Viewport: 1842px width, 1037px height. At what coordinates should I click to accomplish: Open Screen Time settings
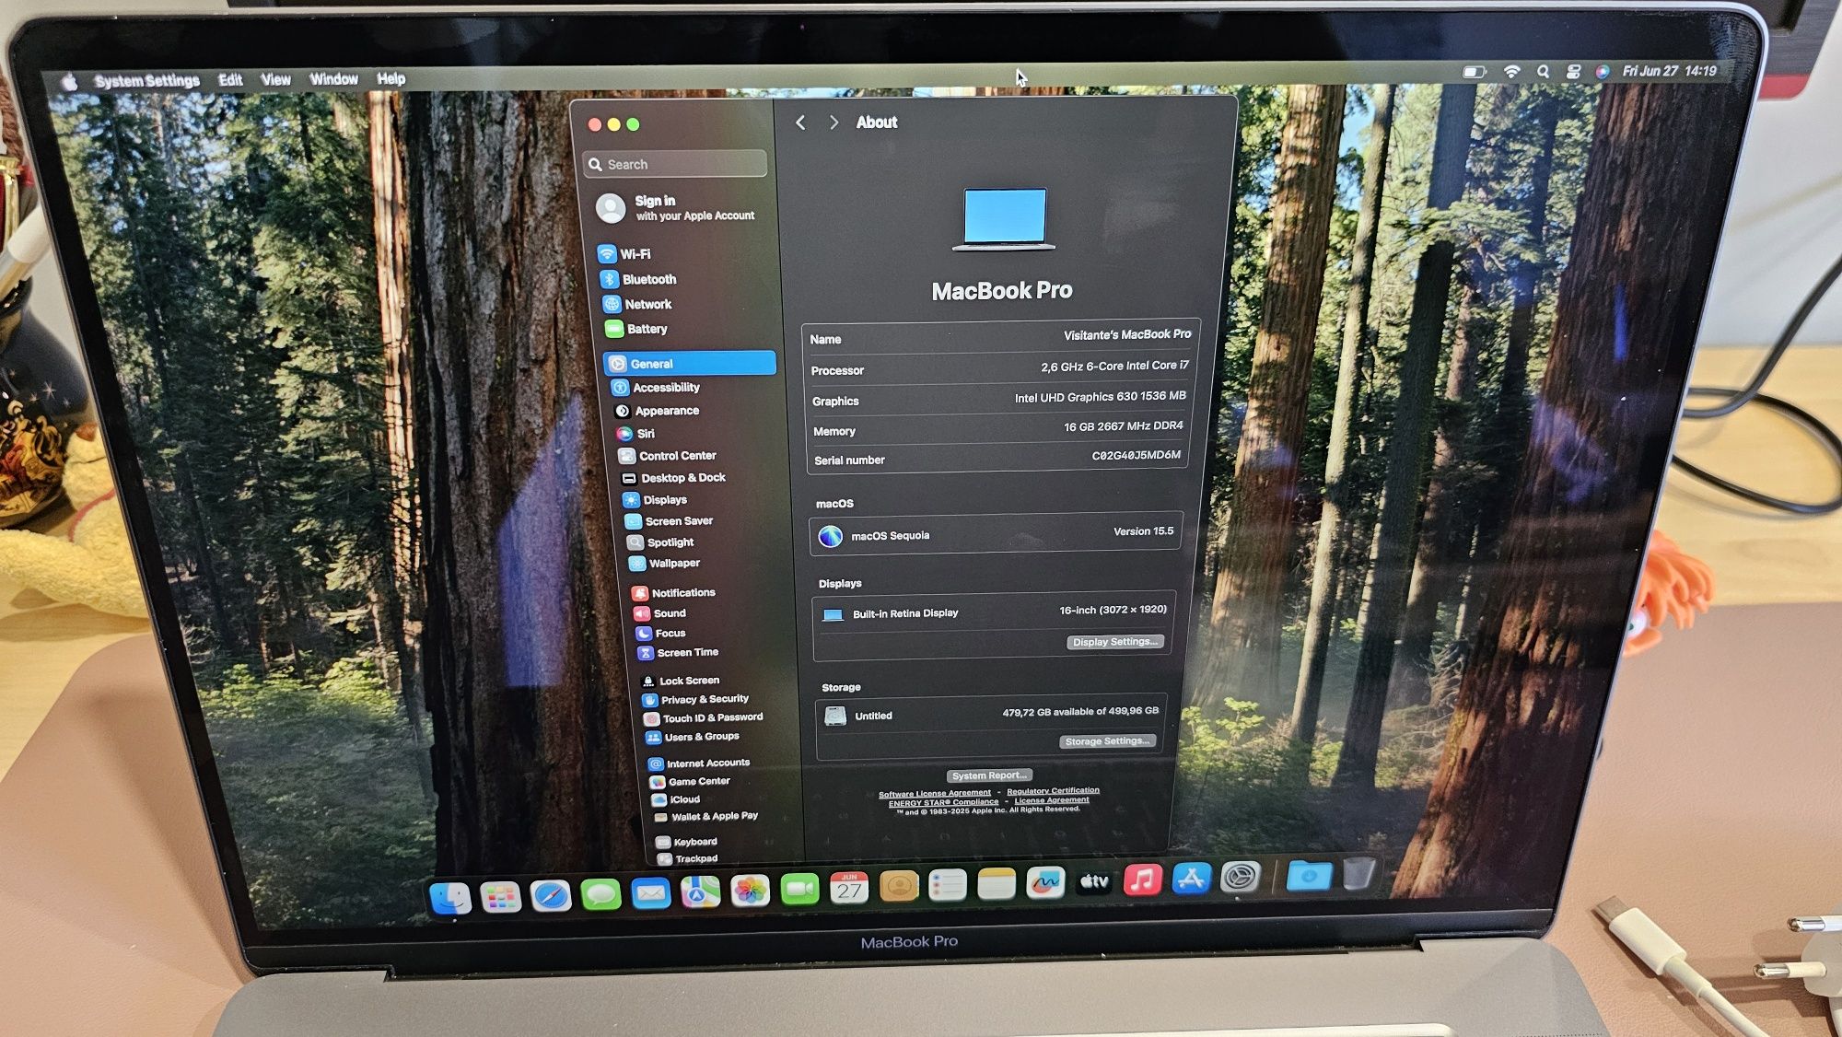pyautogui.click(x=679, y=653)
